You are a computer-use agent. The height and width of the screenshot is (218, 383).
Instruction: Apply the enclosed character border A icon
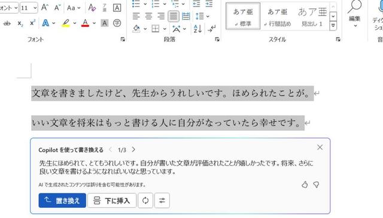(117, 8)
